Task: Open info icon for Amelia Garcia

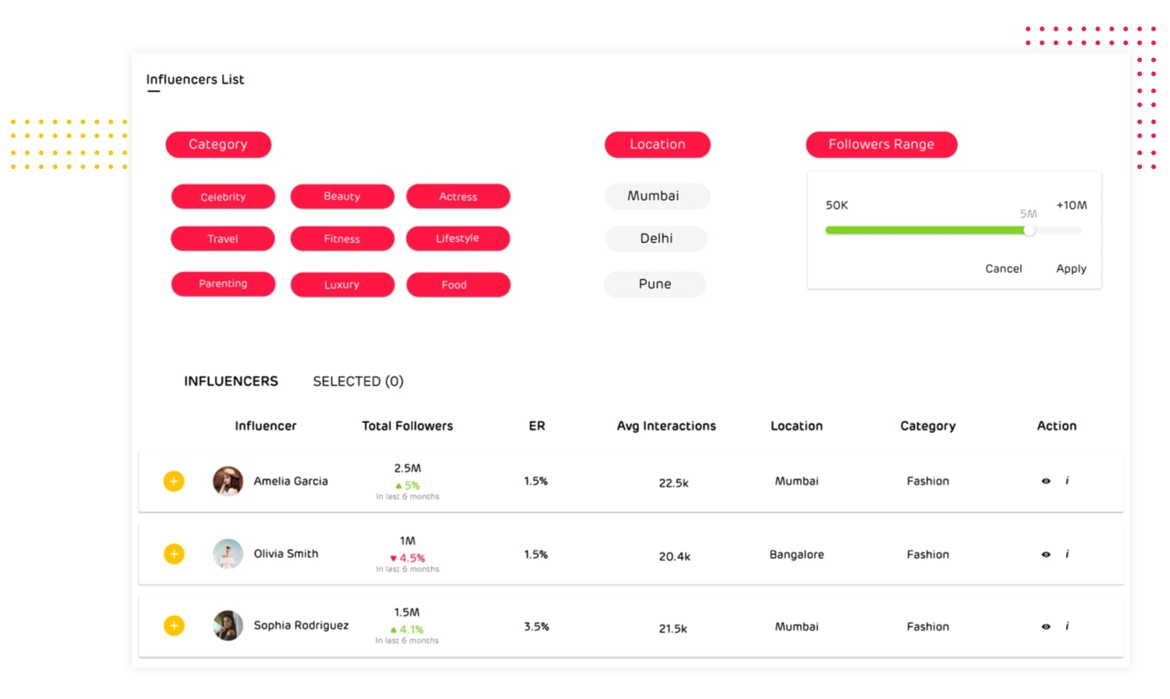Action: [1067, 481]
